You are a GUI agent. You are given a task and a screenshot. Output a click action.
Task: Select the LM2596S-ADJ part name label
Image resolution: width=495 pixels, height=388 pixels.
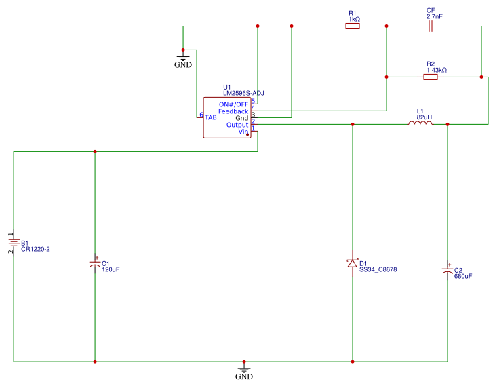pos(243,93)
